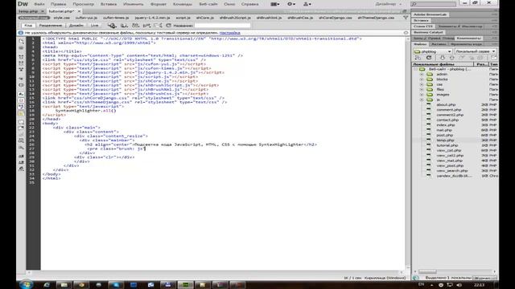The width and height of the screenshot is (515, 289).
Task: Switch to the Активы panel tab
Action: tap(439, 44)
